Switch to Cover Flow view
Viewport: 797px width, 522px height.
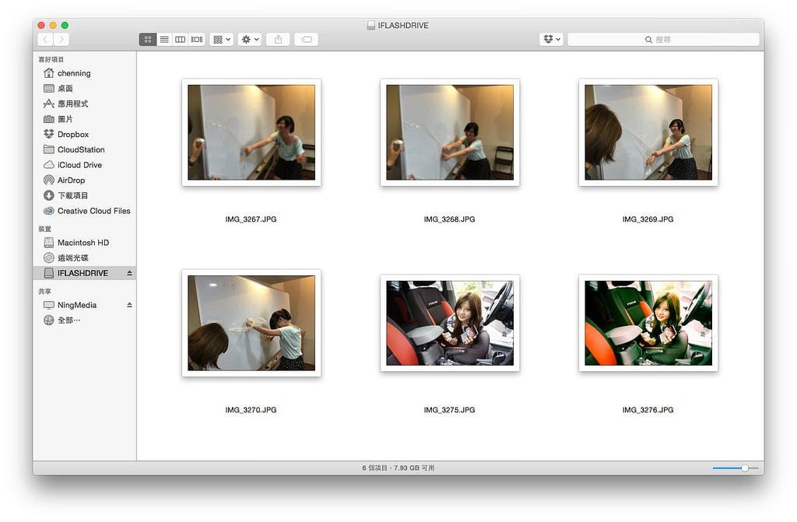coord(197,39)
